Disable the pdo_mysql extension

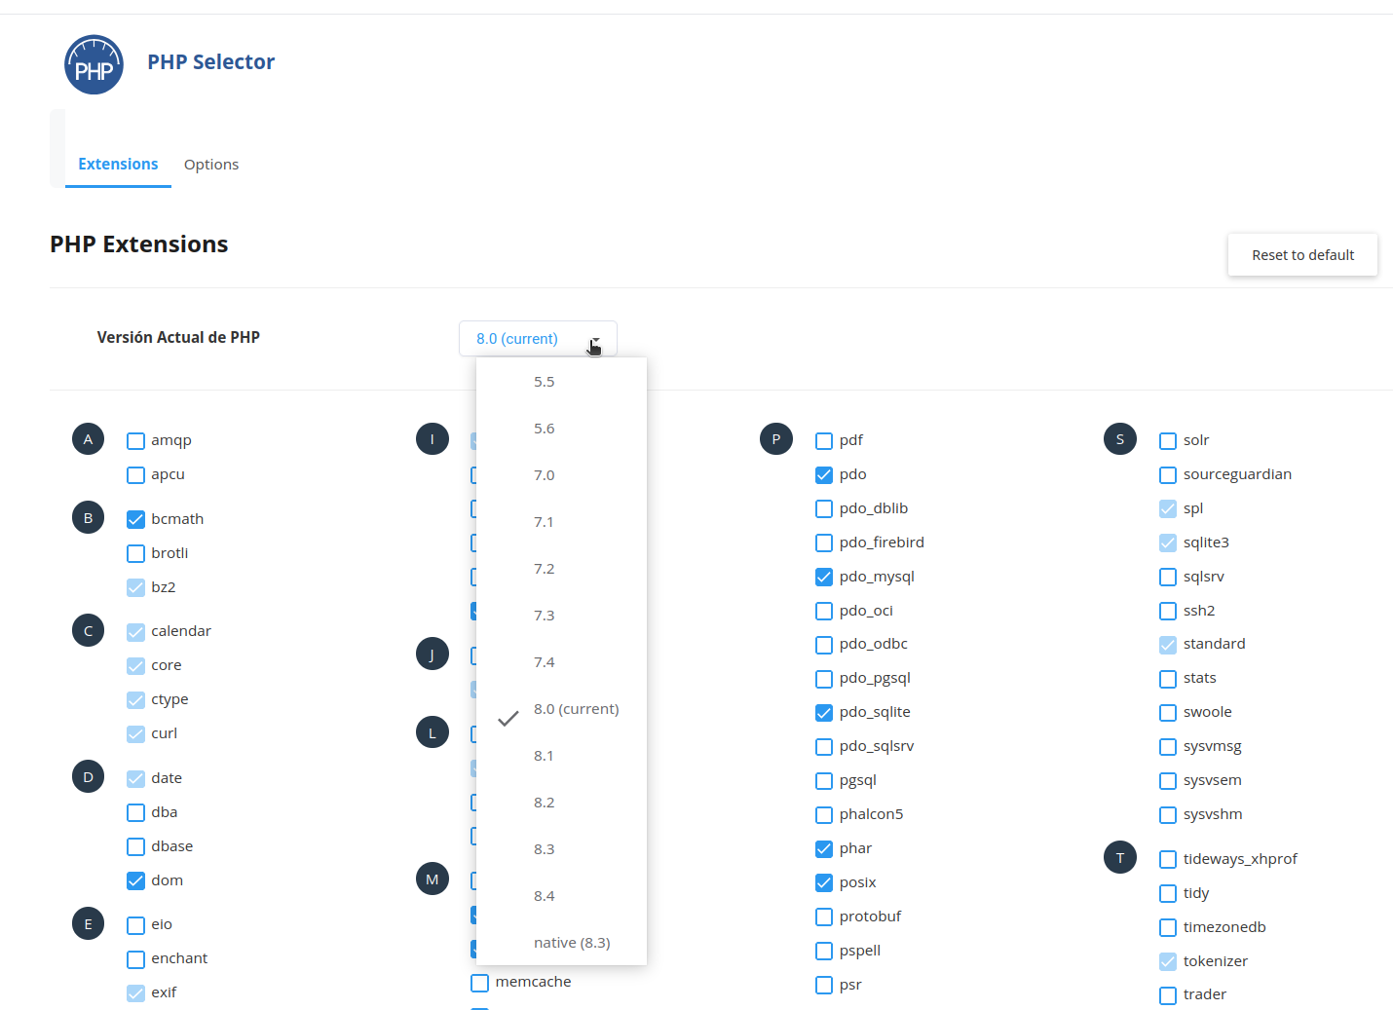(x=824, y=578)
